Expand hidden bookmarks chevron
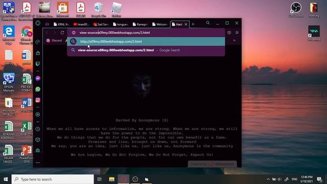 [x=234, y=40]
